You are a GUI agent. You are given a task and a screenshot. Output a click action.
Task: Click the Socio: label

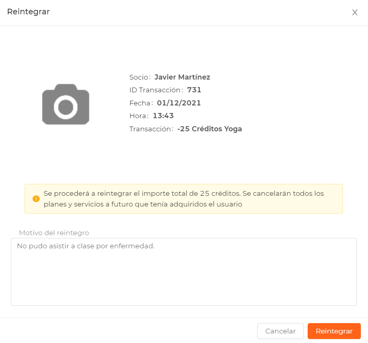tap(140, 77)
